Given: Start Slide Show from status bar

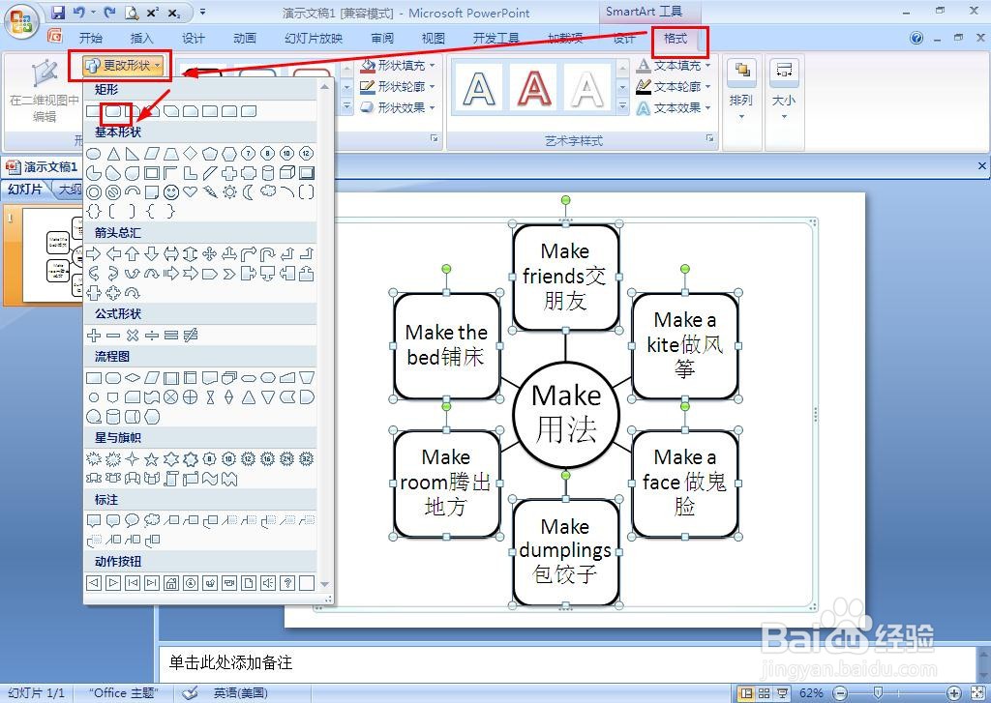Looking at the screenshot, I should 782,693.
